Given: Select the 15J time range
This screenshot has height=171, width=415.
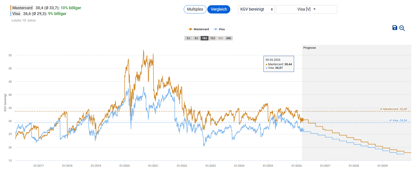Looking at the screenshot, I should 212,38.
